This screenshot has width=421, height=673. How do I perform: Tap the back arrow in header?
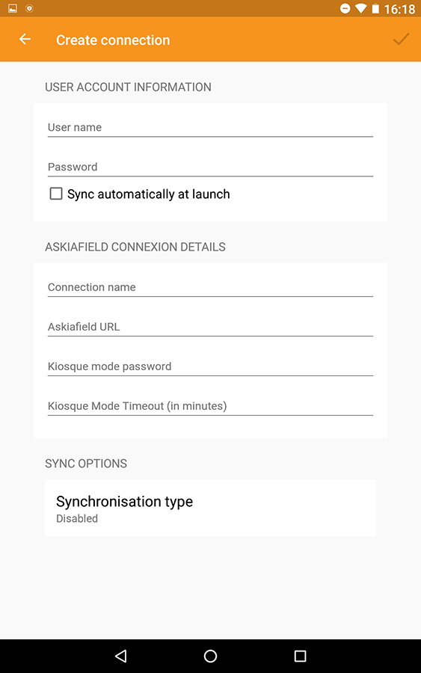point(25,39)
